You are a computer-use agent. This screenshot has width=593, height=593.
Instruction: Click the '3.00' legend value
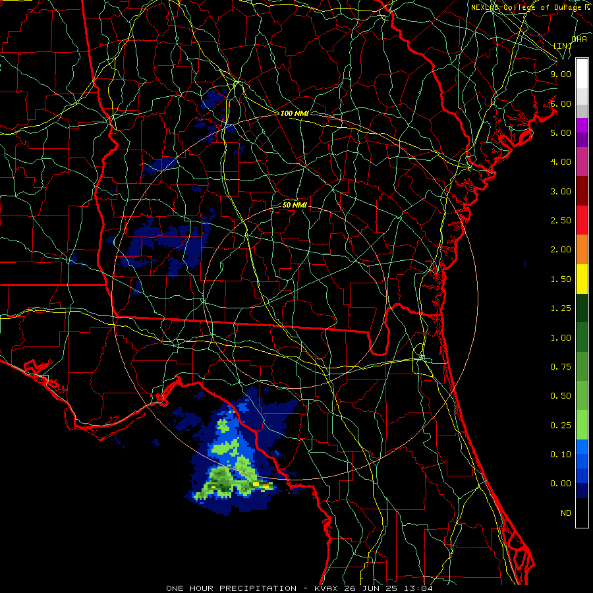(x=561, y=191)
